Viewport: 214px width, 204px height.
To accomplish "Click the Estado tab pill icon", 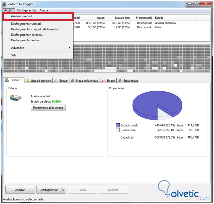I will 103,80.
